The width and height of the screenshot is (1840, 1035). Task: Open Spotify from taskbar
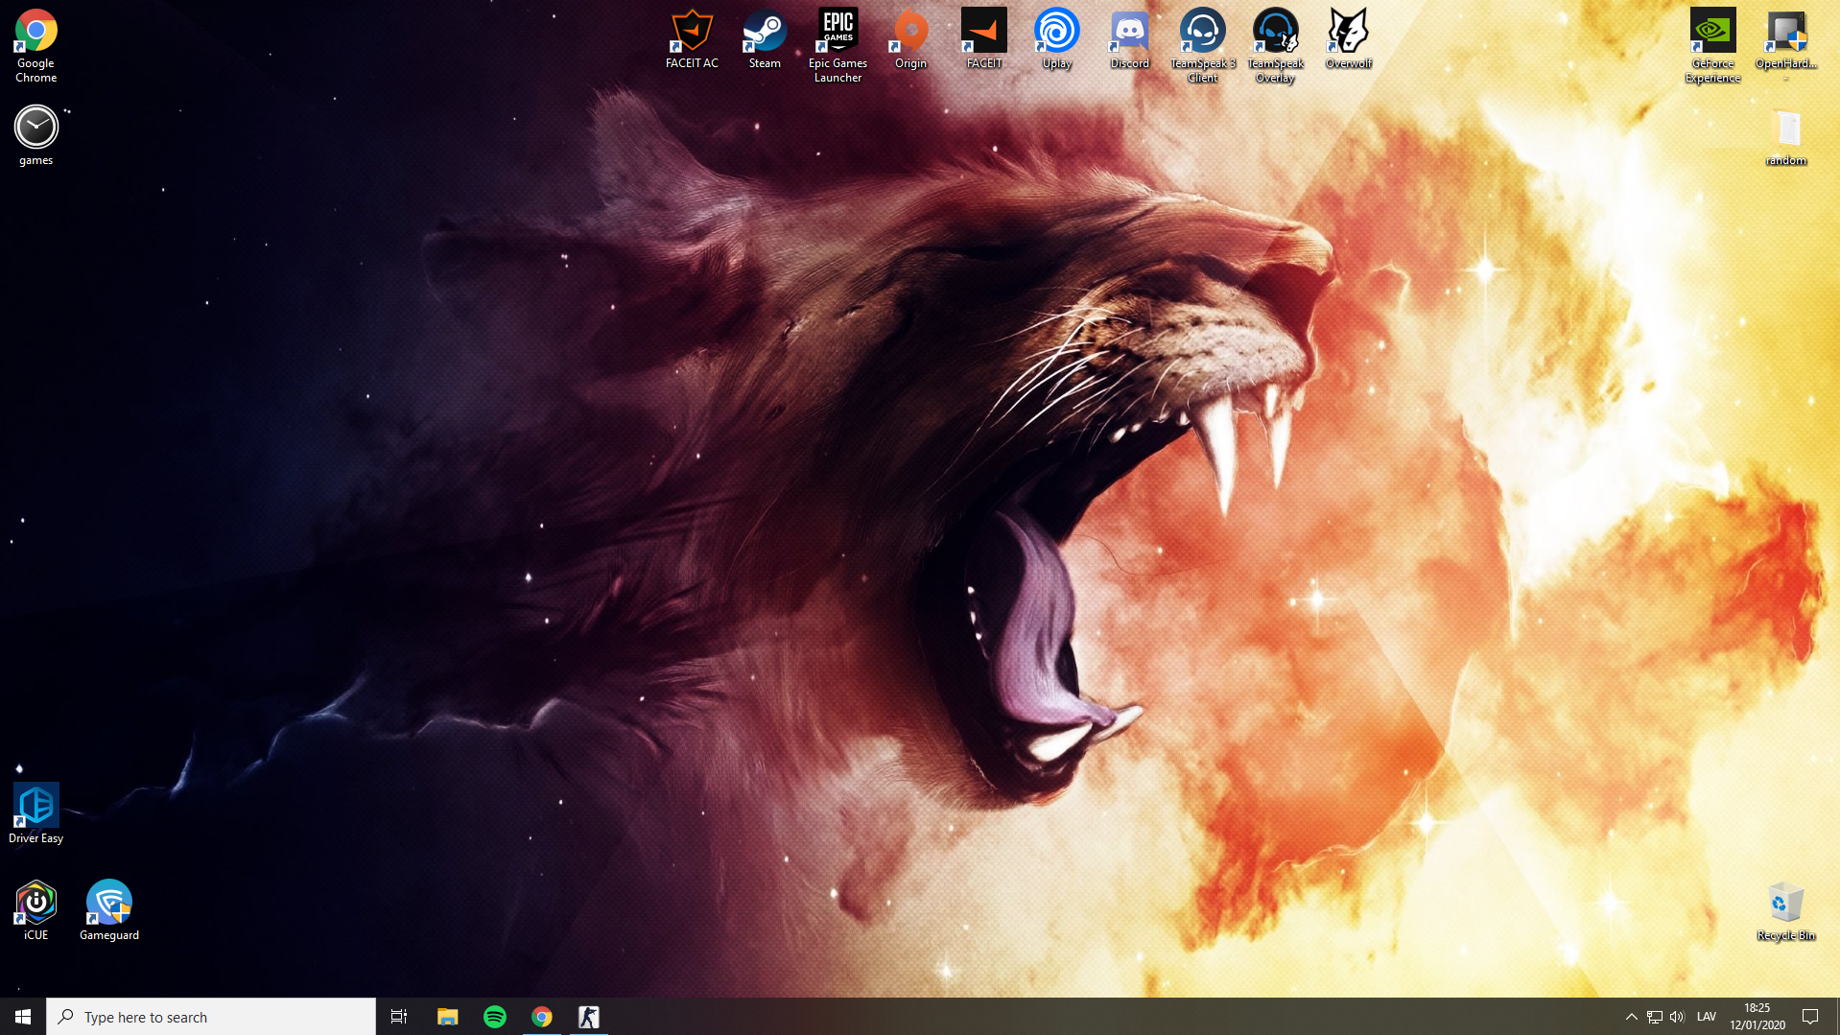(495, 1016)
